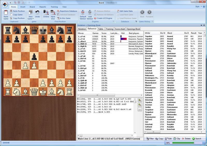This screenshot has width=207, height=146.
Task: Click Copy Position in Clipboard group
Action: 17,18
